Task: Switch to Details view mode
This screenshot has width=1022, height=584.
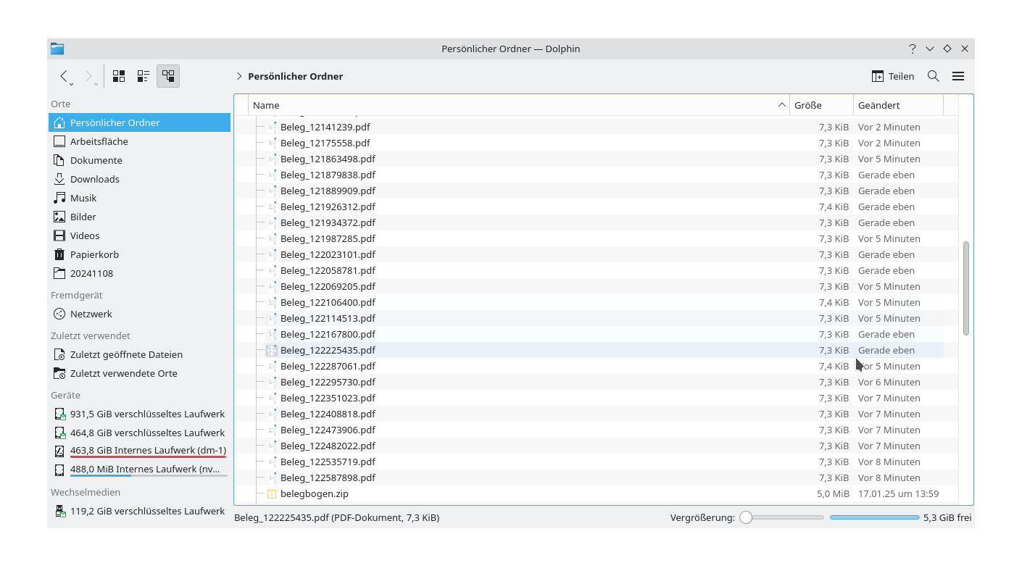Action: [168, 76]
